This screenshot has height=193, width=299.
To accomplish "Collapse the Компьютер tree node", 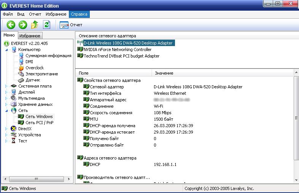I will (x=6, y=49).
